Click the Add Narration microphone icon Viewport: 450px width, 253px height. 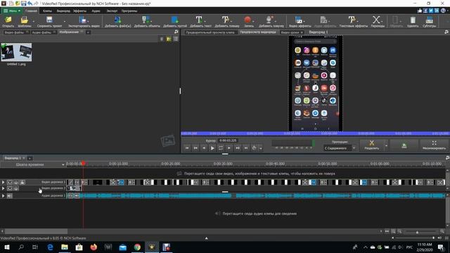(x=269, y=20)
